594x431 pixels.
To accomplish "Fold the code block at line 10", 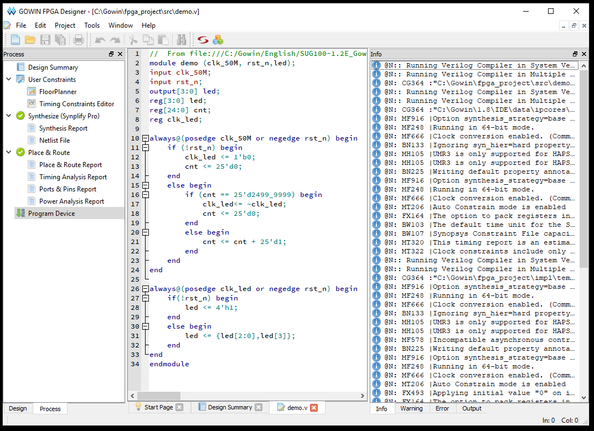I will point(145,138).
